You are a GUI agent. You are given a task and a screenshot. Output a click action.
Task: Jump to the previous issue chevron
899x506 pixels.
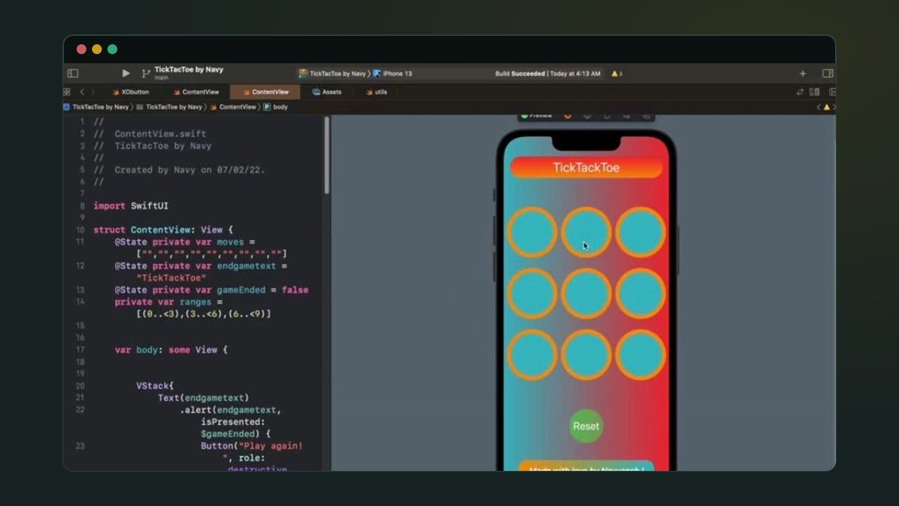click(x=818, y=107)
